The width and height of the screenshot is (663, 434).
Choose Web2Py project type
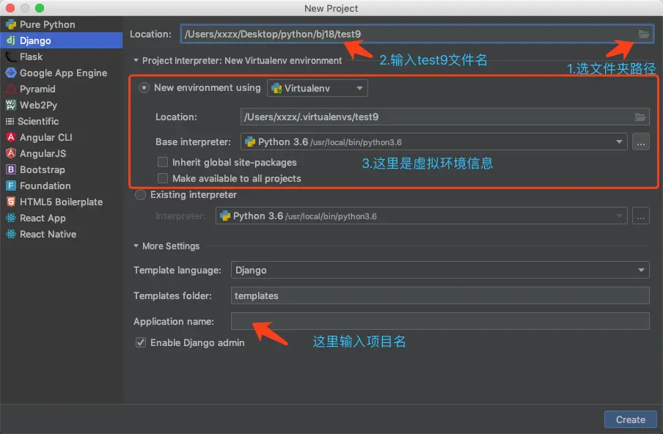[62, 105]
